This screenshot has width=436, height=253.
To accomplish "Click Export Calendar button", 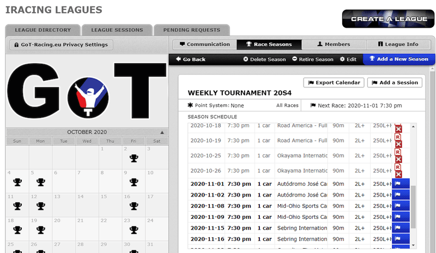I will point(334,83).
